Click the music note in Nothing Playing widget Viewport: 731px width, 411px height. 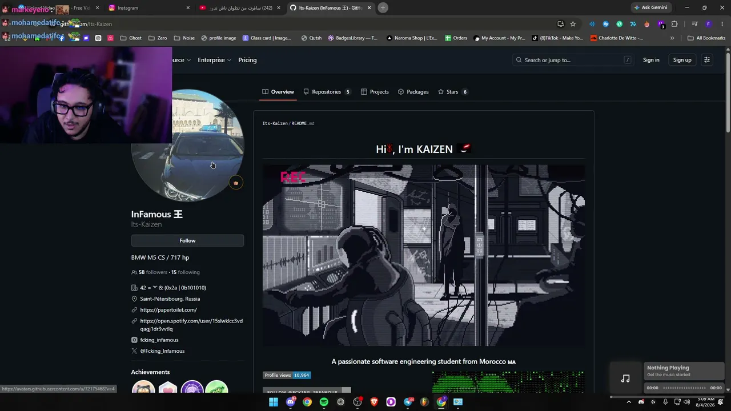[x=625, y=378]
